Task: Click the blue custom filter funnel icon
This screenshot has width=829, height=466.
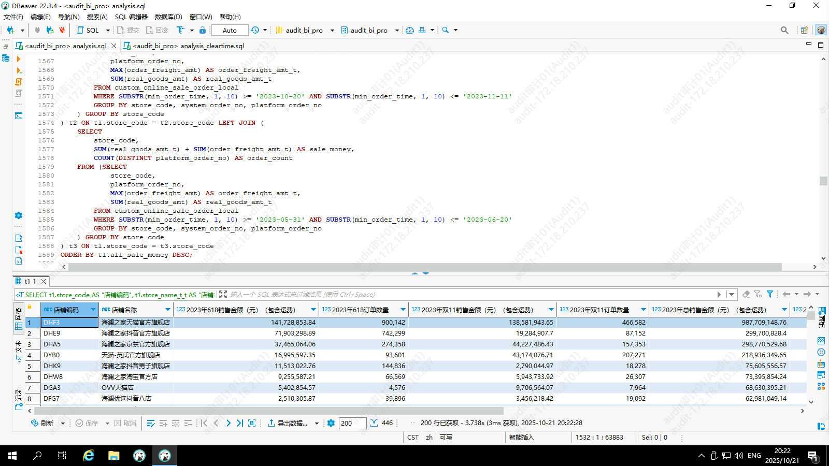Action: click(x=770, y=294)
